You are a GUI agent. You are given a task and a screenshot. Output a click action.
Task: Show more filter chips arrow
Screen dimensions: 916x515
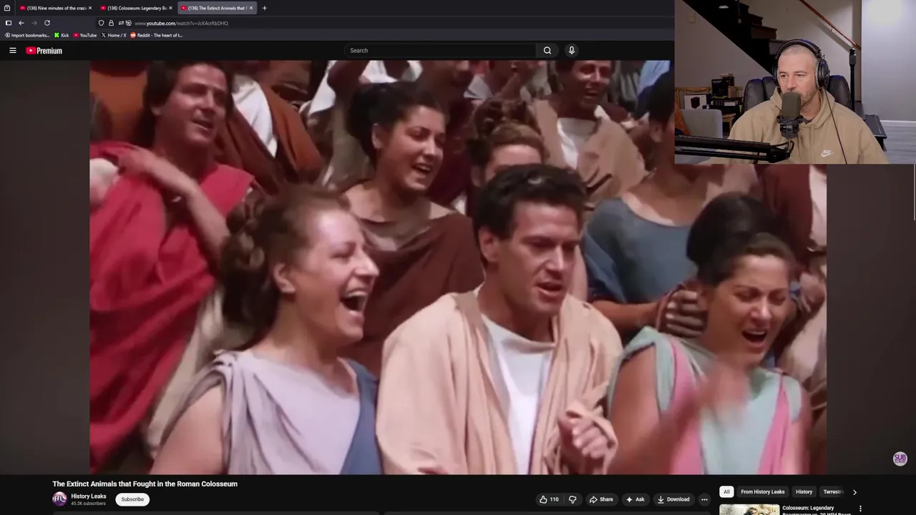[854, 492]
